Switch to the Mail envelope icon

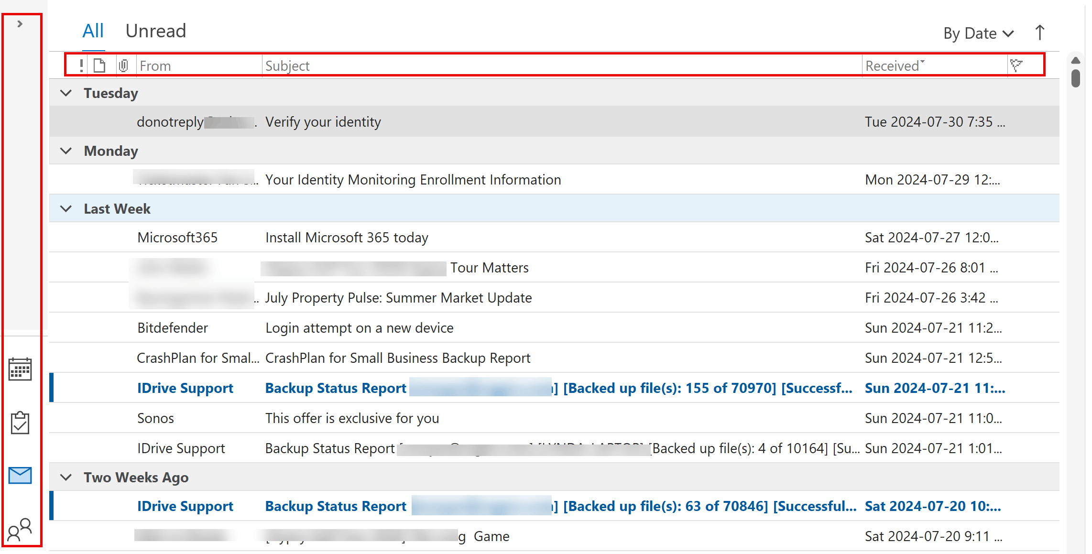point(20,476)
